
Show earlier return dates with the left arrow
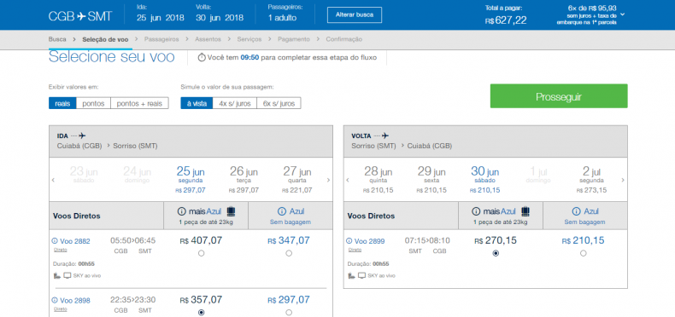click(x=348, y=181)
